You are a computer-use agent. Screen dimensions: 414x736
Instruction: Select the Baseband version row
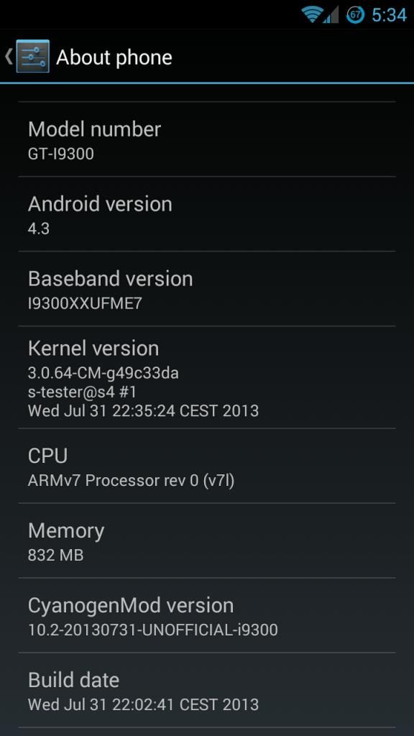207,289
